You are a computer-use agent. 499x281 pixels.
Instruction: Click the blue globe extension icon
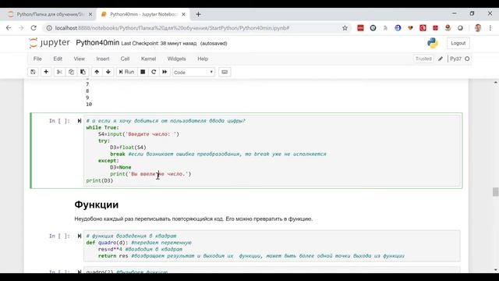pyautogui.click(x=398, y=28)
